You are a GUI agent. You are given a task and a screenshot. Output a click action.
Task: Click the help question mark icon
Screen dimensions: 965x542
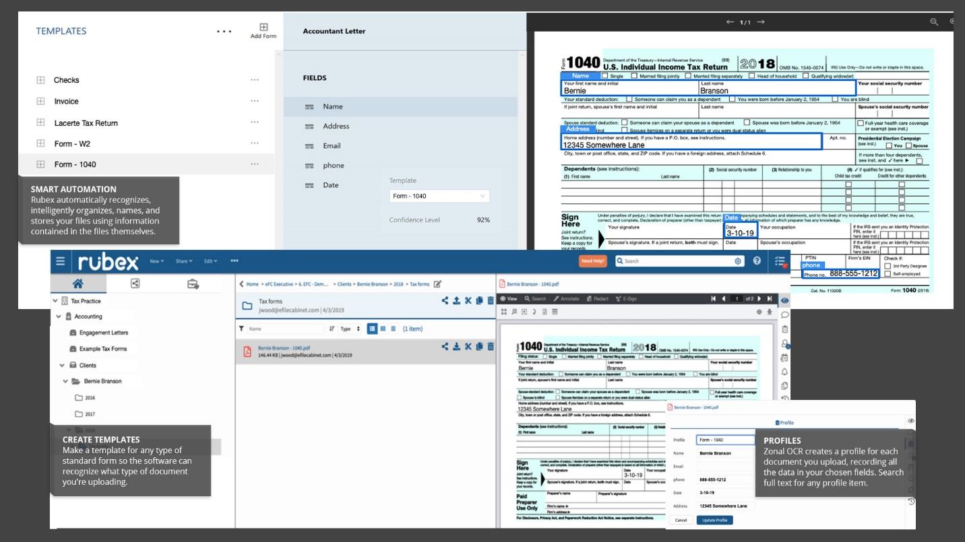click(757, 261)
